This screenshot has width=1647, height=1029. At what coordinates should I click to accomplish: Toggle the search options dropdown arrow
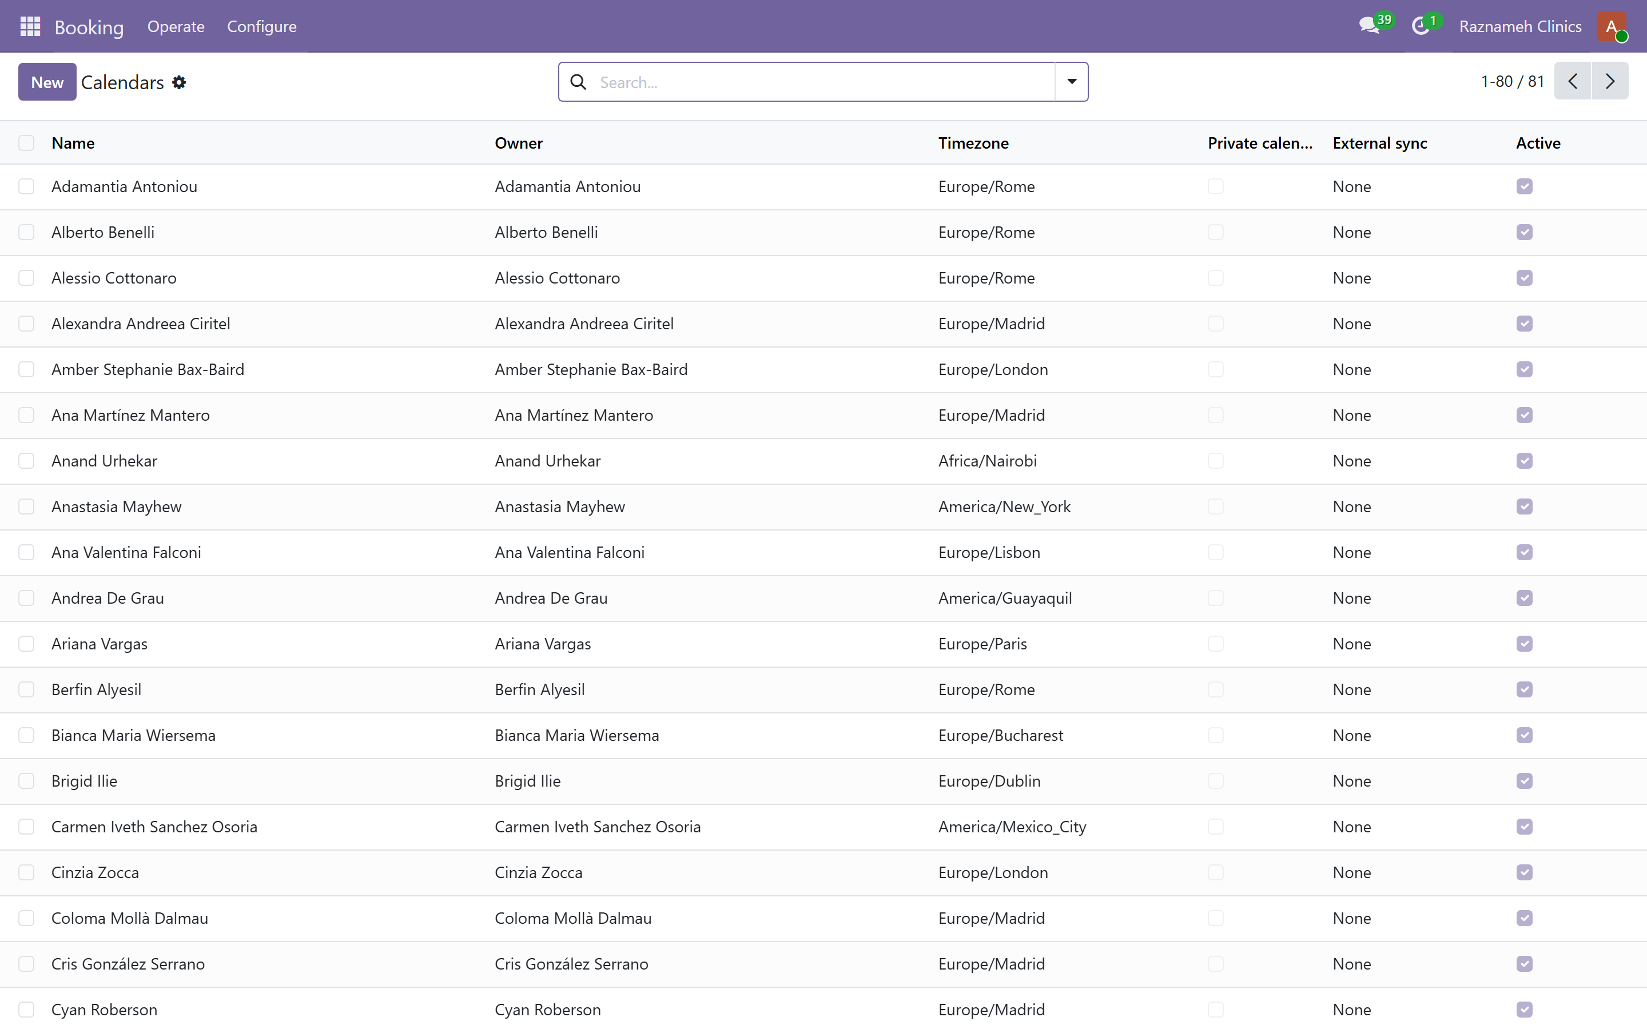point(1072,82)
